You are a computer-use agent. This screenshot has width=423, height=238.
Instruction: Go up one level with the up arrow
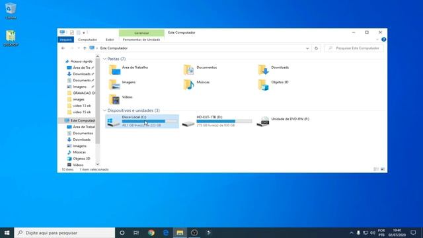click(85, 48)
